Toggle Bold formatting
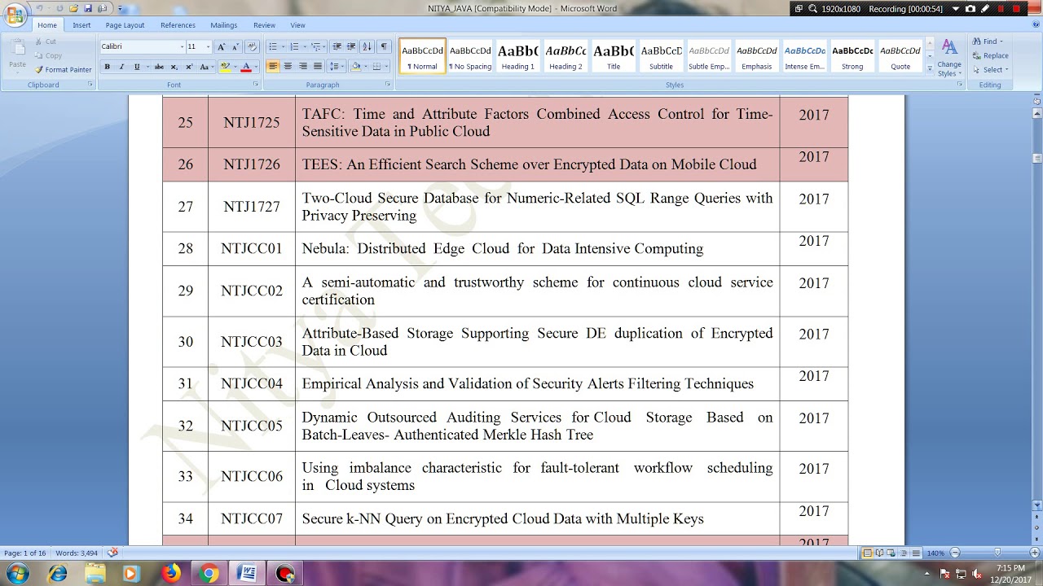 coord(107,67)
